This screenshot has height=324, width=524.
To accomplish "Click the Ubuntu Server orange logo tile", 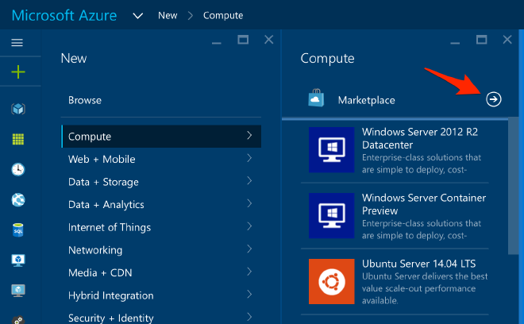I will click(332, 282).
